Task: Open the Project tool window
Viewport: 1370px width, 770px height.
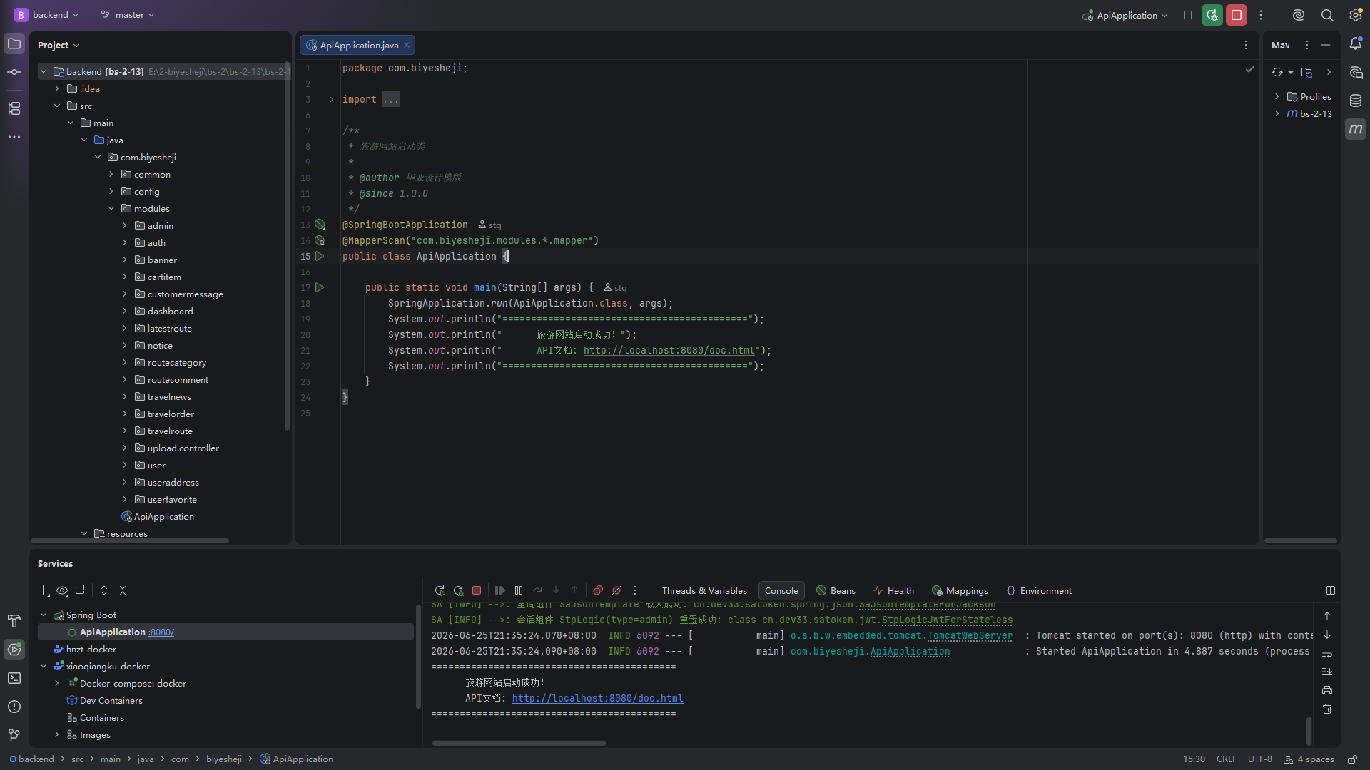Action: click(x=14, y=44)
